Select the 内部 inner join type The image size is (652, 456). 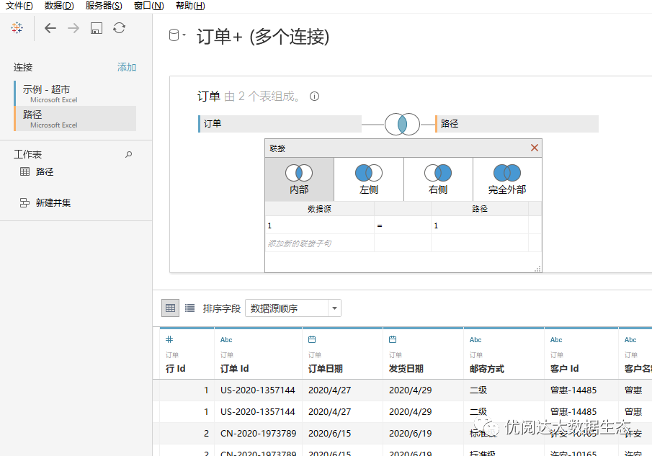300,179
